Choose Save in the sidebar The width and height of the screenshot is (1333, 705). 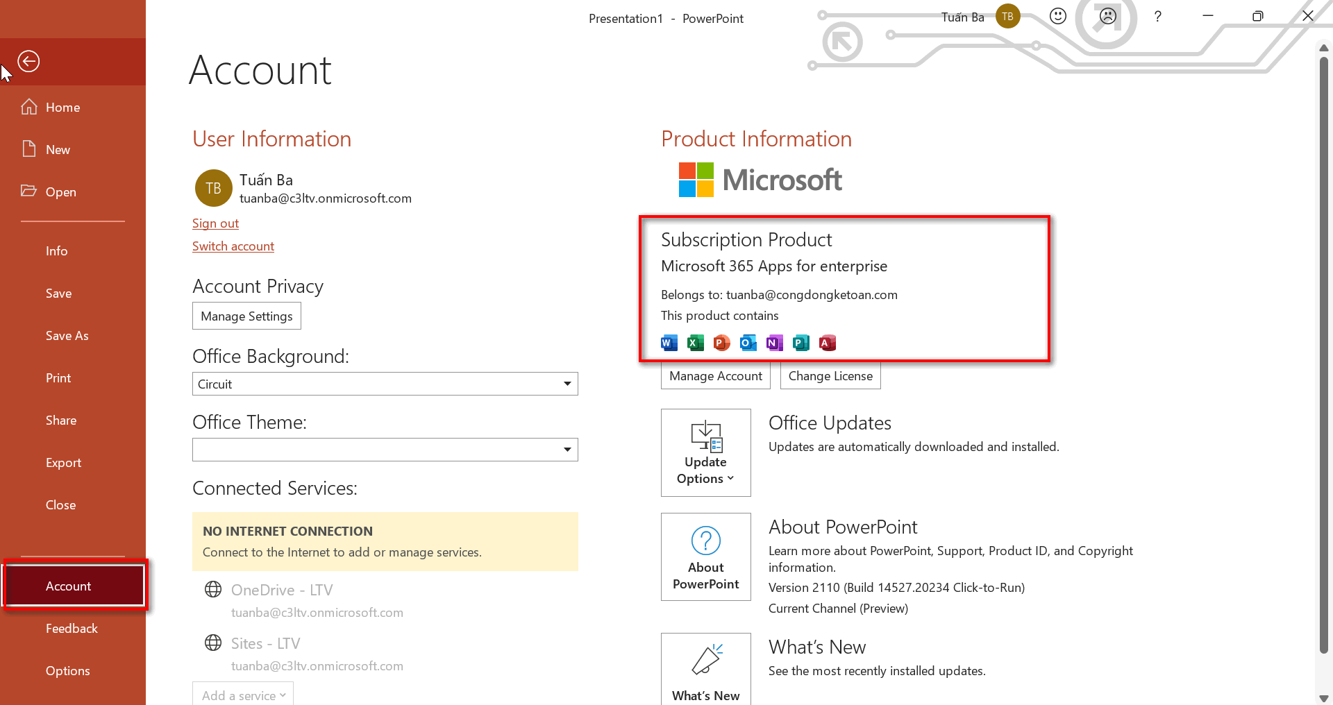point(72,294)
